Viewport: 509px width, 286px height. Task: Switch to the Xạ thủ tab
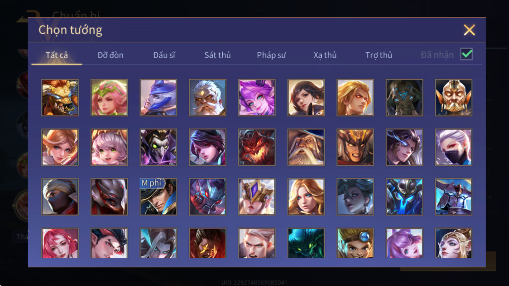pos(325,55)
